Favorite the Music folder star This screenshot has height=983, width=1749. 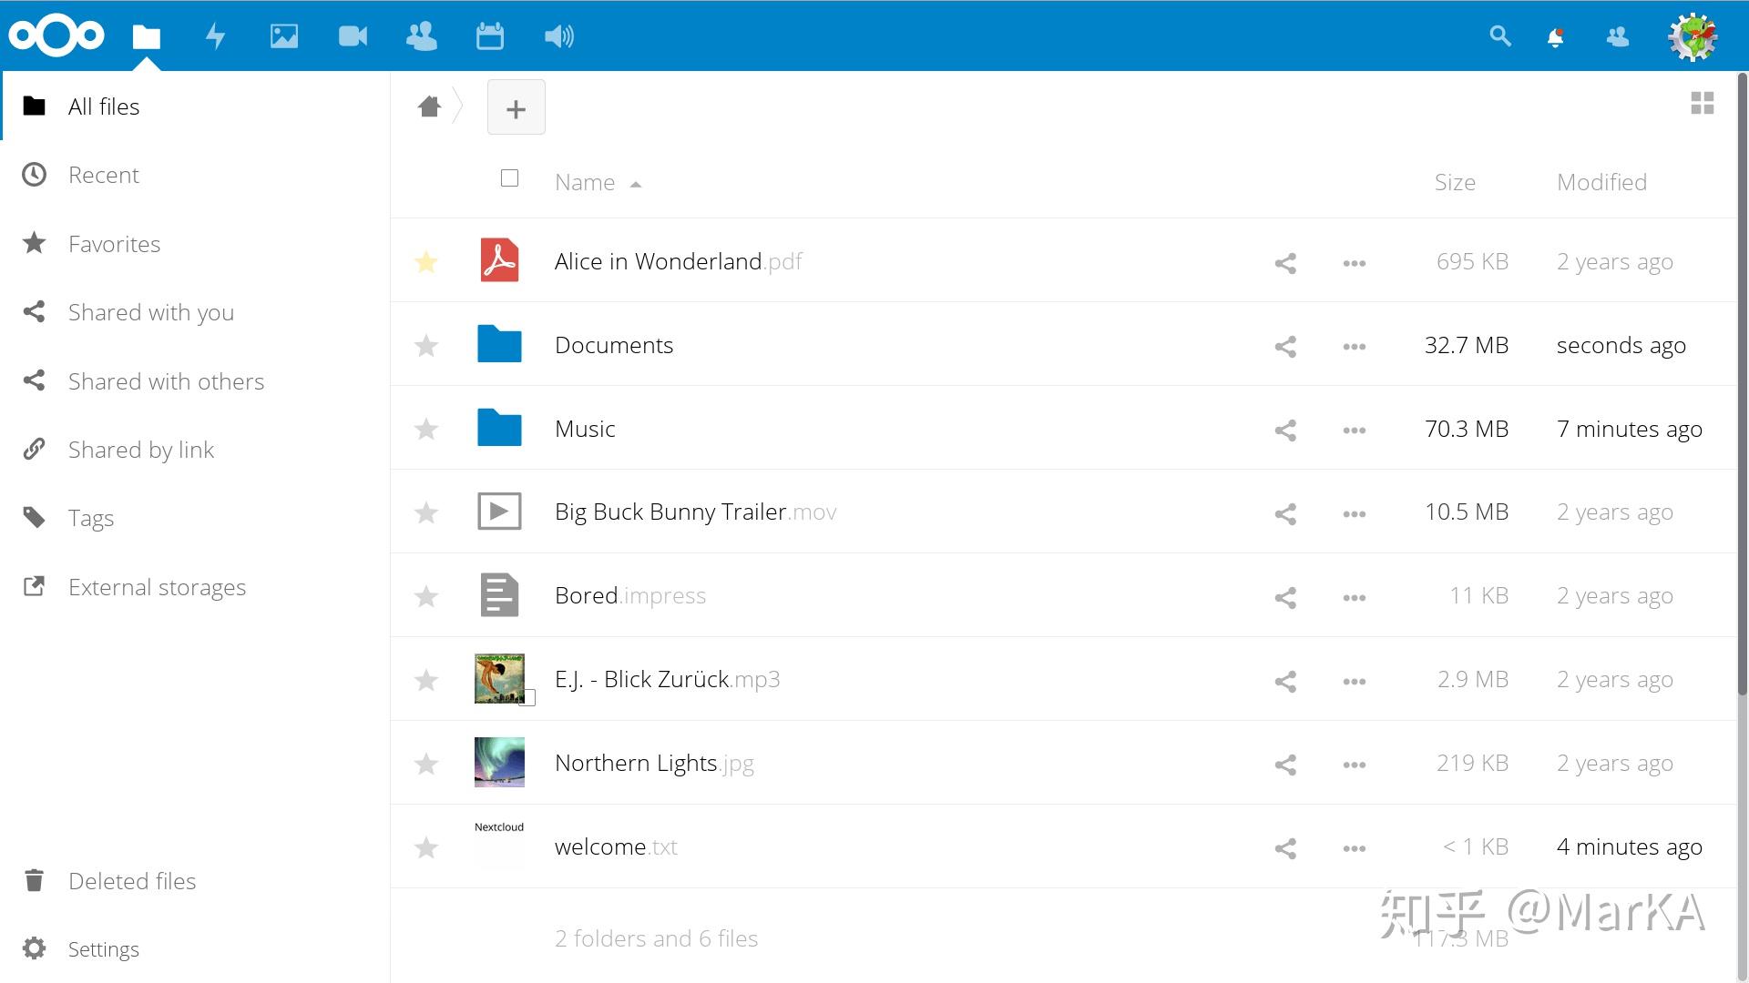(x=426, y=429)
